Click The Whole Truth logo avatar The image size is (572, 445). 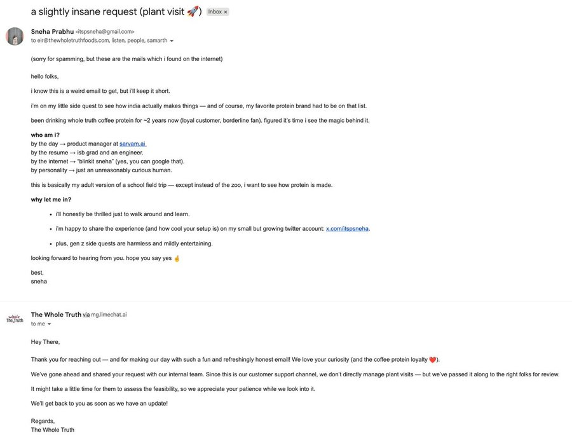coord(15,318)
